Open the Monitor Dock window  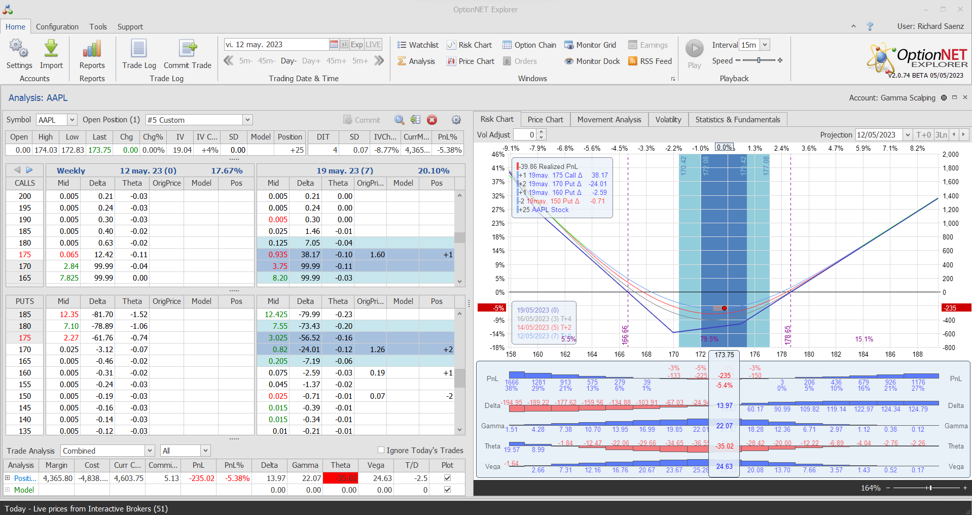point(592,61)
